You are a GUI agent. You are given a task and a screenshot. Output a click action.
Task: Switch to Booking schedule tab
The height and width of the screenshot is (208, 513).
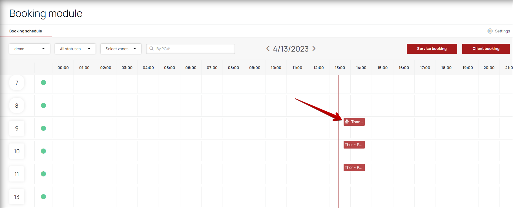26,31
